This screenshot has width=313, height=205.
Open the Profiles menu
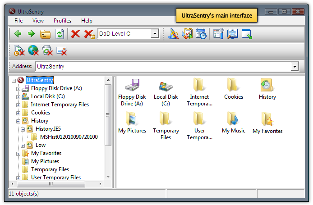62,21
